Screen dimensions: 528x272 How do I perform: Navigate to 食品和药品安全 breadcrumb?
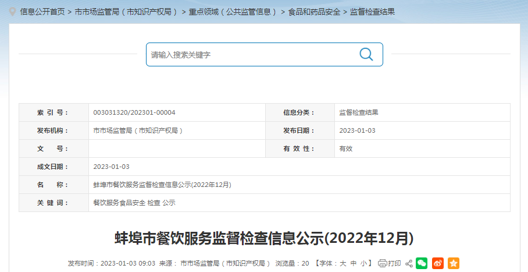pos(314,12)
